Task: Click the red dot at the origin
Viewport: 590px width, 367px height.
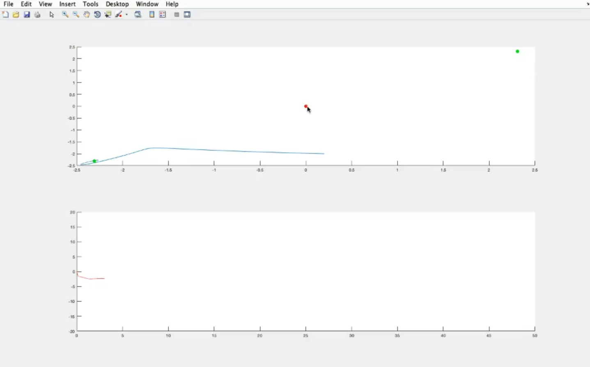Action: (x=305, y=106)
